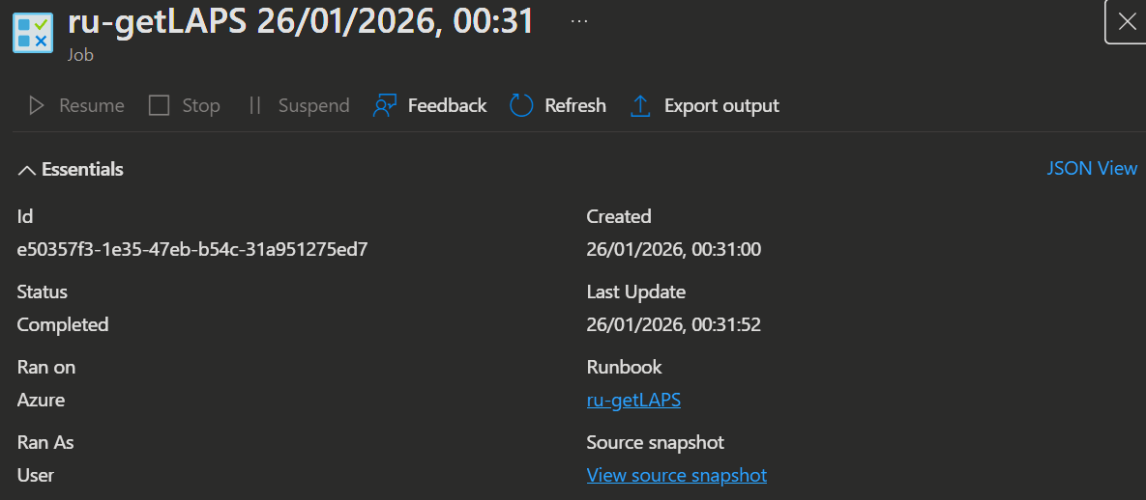Image resolution: width=1146 pixels, height=500 pixels.
Task: Click the ru-getLAPS job title heading
Action: pos(301,21)
